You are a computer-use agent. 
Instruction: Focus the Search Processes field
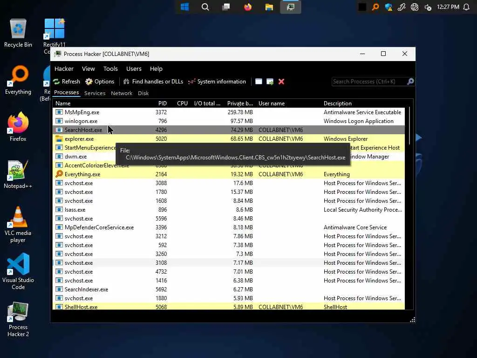369,82
